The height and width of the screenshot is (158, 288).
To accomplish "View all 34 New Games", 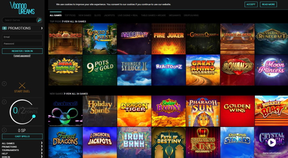I will tap(77, 94).
